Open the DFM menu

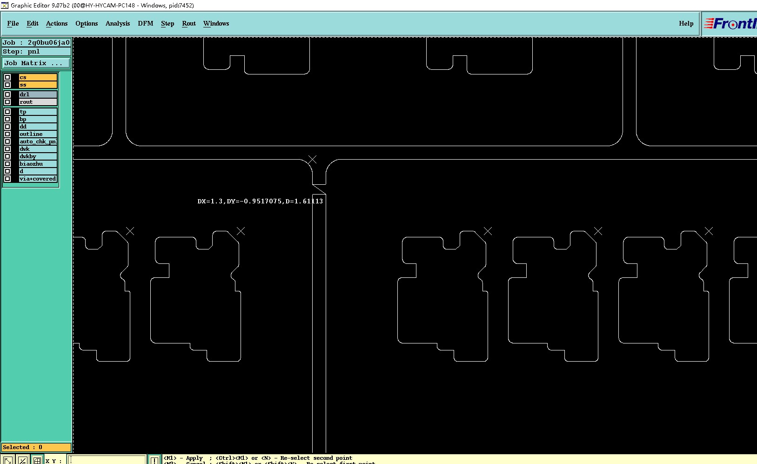(x=146, y=23)
